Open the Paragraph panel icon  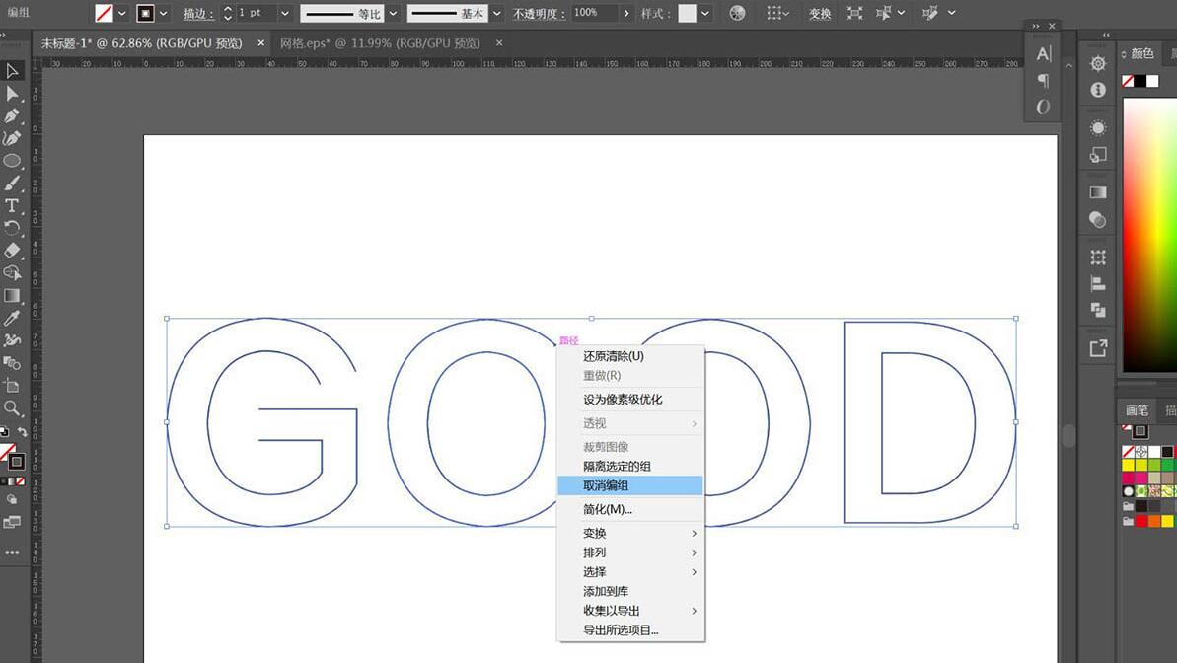point(1043,81)
